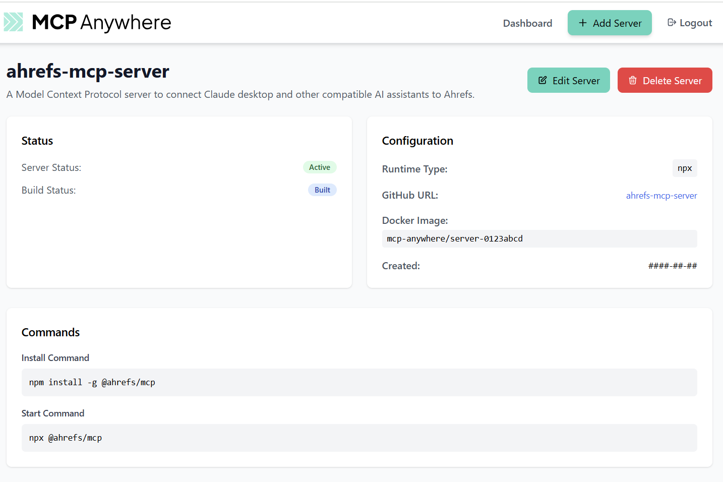
Task: Click the npm install -g @ahrefs/mcp command
Action: (x=359, y=382)
